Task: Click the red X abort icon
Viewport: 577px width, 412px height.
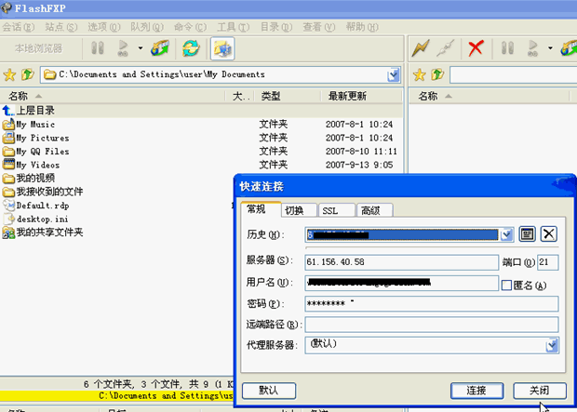Action: click(476, 48)
